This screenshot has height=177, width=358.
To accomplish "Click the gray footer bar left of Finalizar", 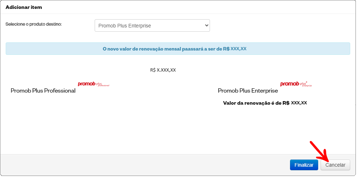I will click(145, 165).
